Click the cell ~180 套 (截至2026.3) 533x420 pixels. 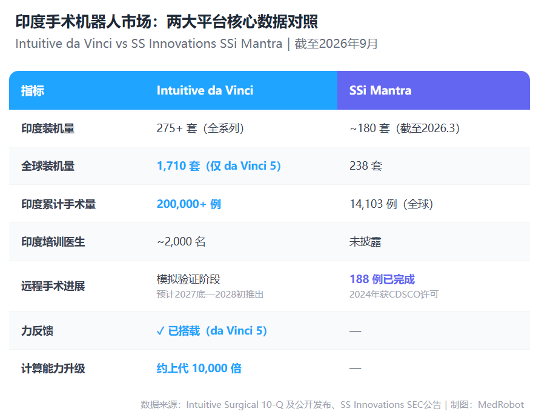coord(405,128)
